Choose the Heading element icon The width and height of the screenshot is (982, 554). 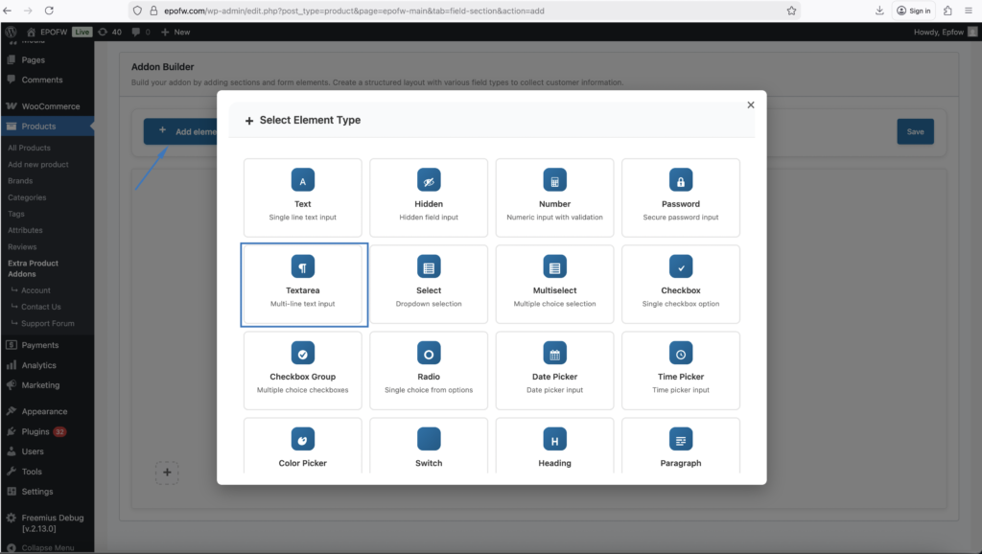pyautogui.click(x=554, y=440)
